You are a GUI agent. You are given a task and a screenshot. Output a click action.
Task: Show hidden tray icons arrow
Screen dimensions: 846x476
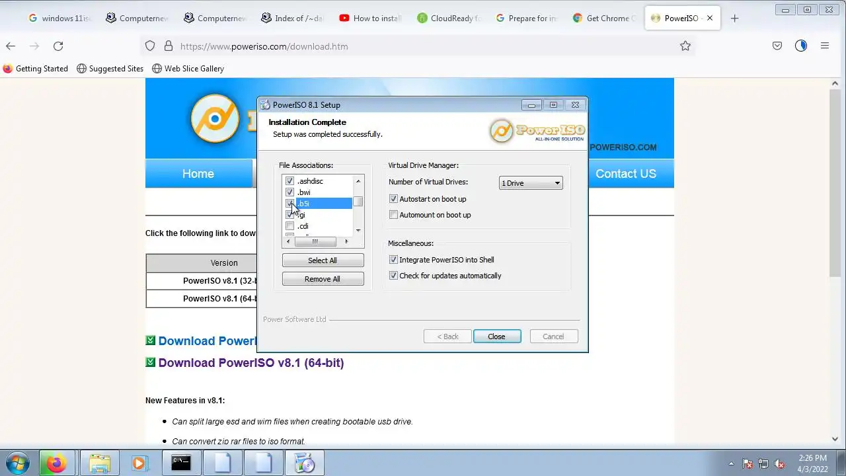click(x=731, y=463)
